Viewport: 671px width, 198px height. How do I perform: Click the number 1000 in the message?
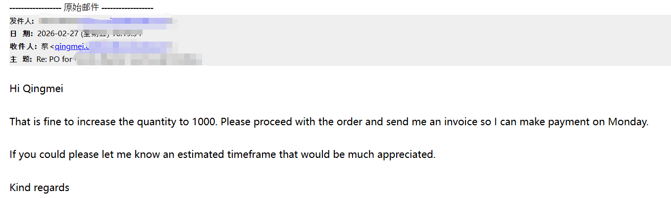[x=204, y=122]
